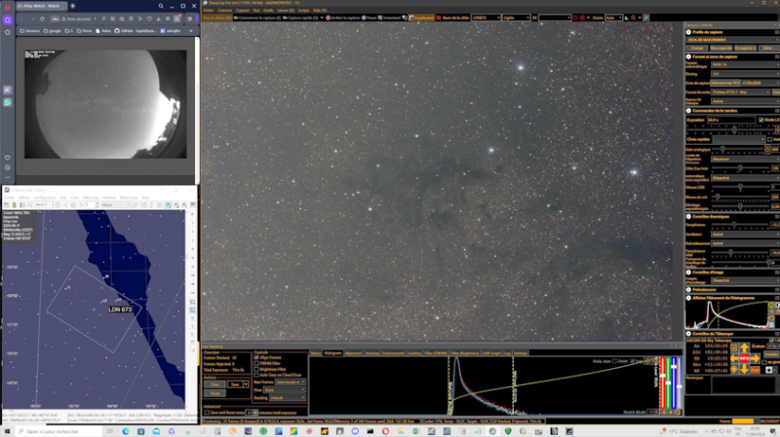The image size is (780, 437).
Task: Open Stacking Default dropdown
Action: point(287,398)
